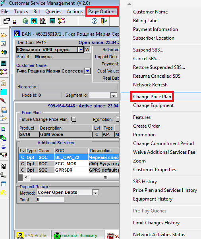Select Network Refresh menu item
201x239 pixels.
pyautogui.click(x=150, y=85)
